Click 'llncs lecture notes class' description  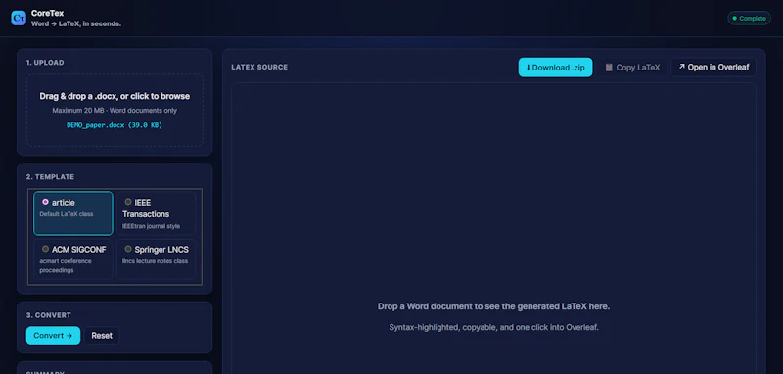coord(156,261)
